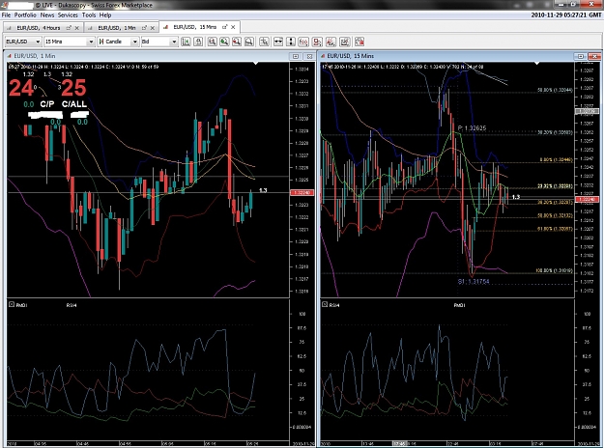Open the f(x) add indicator tool

(x=303, y=42)
